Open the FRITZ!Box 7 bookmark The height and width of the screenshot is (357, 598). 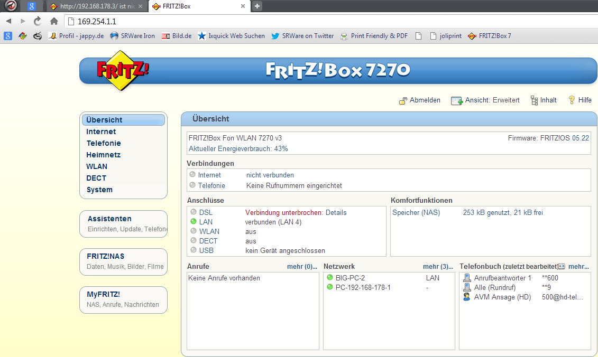[x=489, y=36]
